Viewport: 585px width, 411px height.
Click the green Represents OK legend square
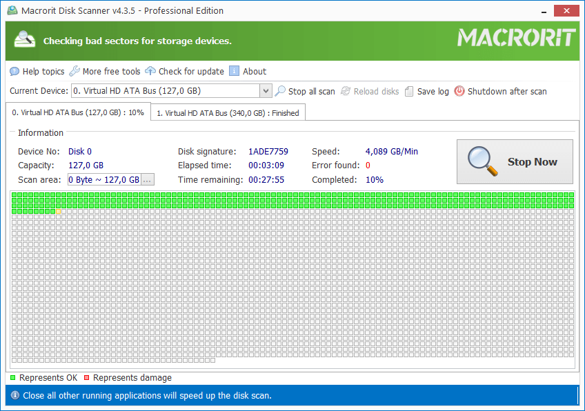point(12,378)
